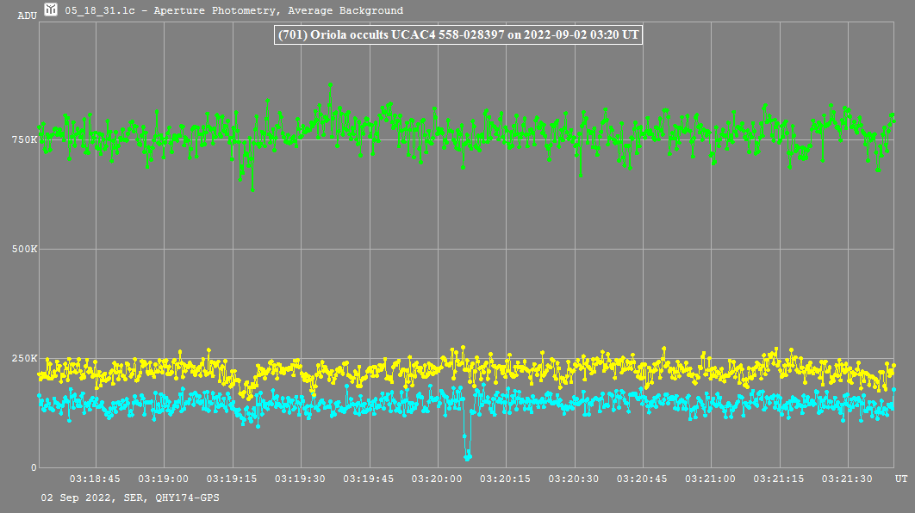Viewport: 915px width, 513px height.
Task: Click the 500K y-axis label
Action: pos(25,250)
